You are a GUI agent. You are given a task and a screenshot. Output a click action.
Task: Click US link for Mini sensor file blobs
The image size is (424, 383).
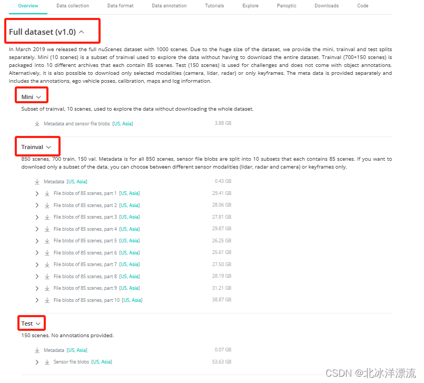click(x=117, y=124)
